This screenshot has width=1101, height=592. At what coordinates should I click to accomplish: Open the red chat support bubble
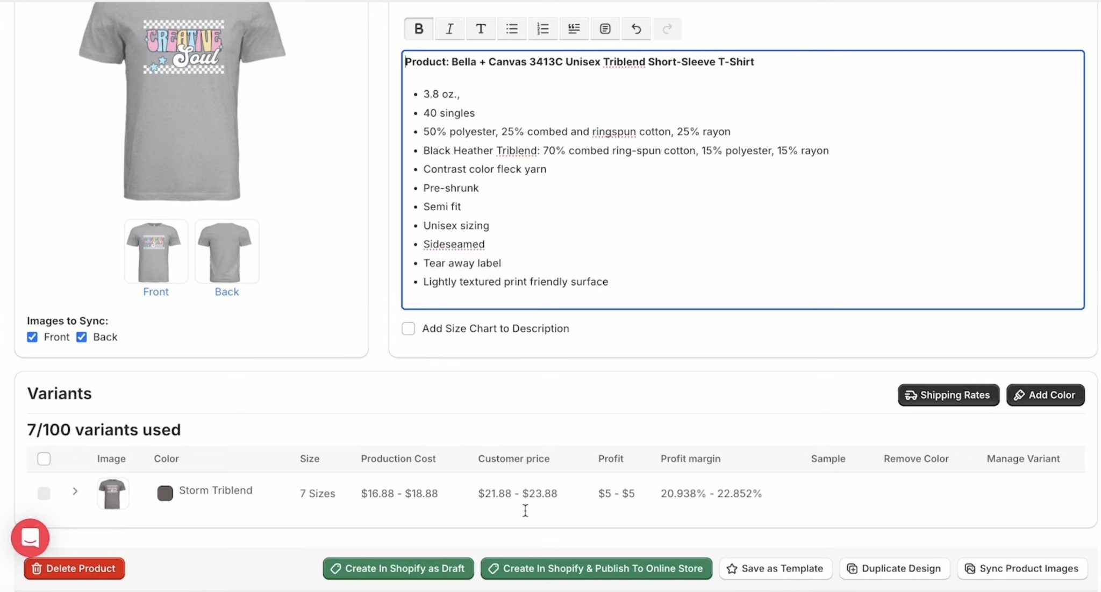point(30,537)
